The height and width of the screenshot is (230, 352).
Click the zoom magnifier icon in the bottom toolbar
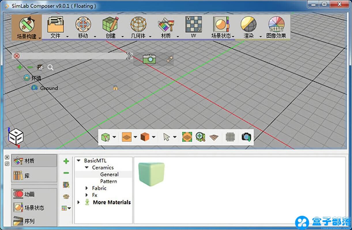[200, 137]
